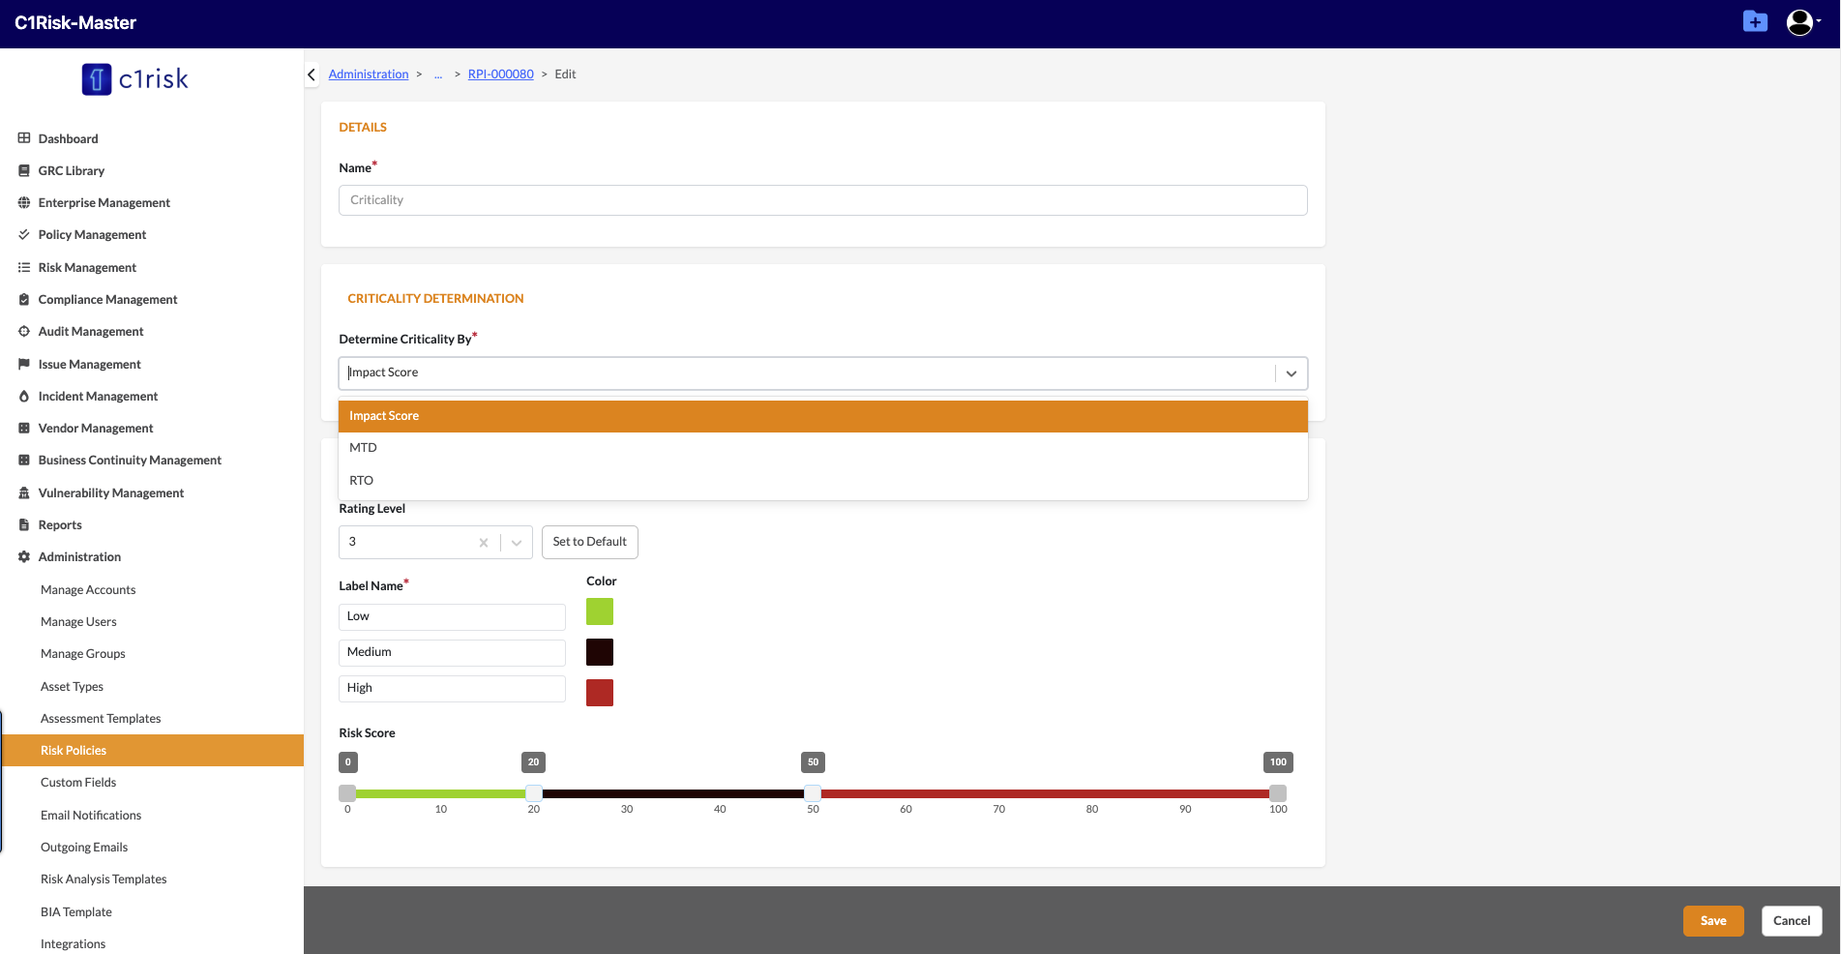1841x954 pixels.
Task: Click the Enterprise Management globe icon
Action: [24, 202]
